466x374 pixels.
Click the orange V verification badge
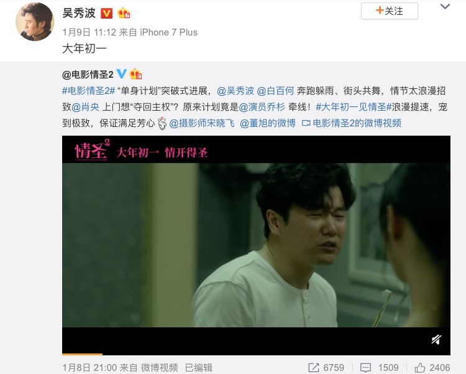click(x=106, y=13)
